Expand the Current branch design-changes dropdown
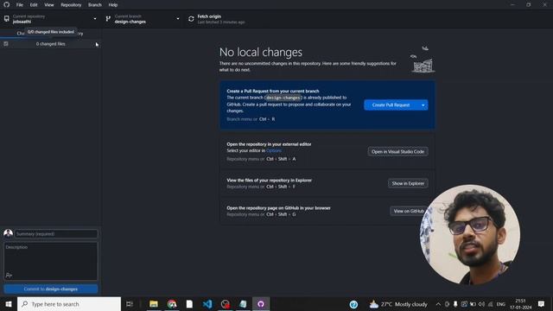 [x=143, y=19]
